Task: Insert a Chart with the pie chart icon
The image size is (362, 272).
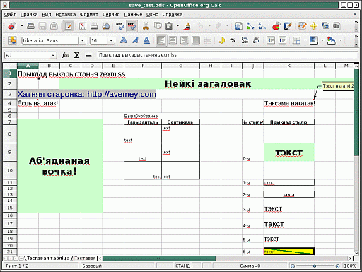Action: [x=276, y=26]
